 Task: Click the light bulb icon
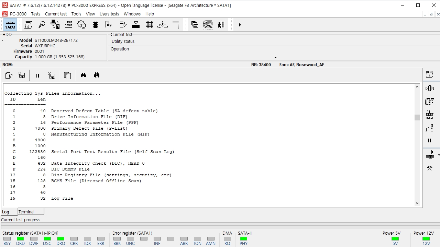pos(42,25)
